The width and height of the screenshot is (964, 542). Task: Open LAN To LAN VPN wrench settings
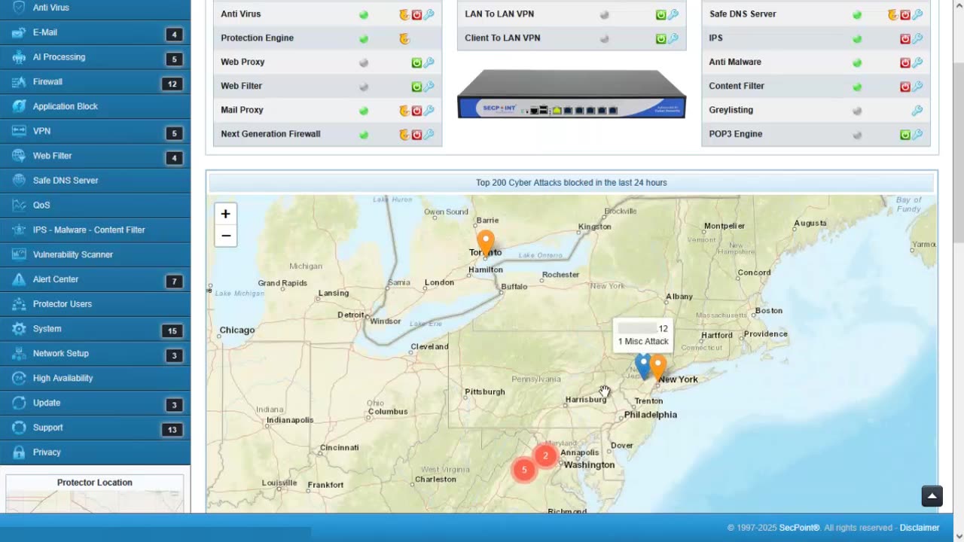pos(673,14)
